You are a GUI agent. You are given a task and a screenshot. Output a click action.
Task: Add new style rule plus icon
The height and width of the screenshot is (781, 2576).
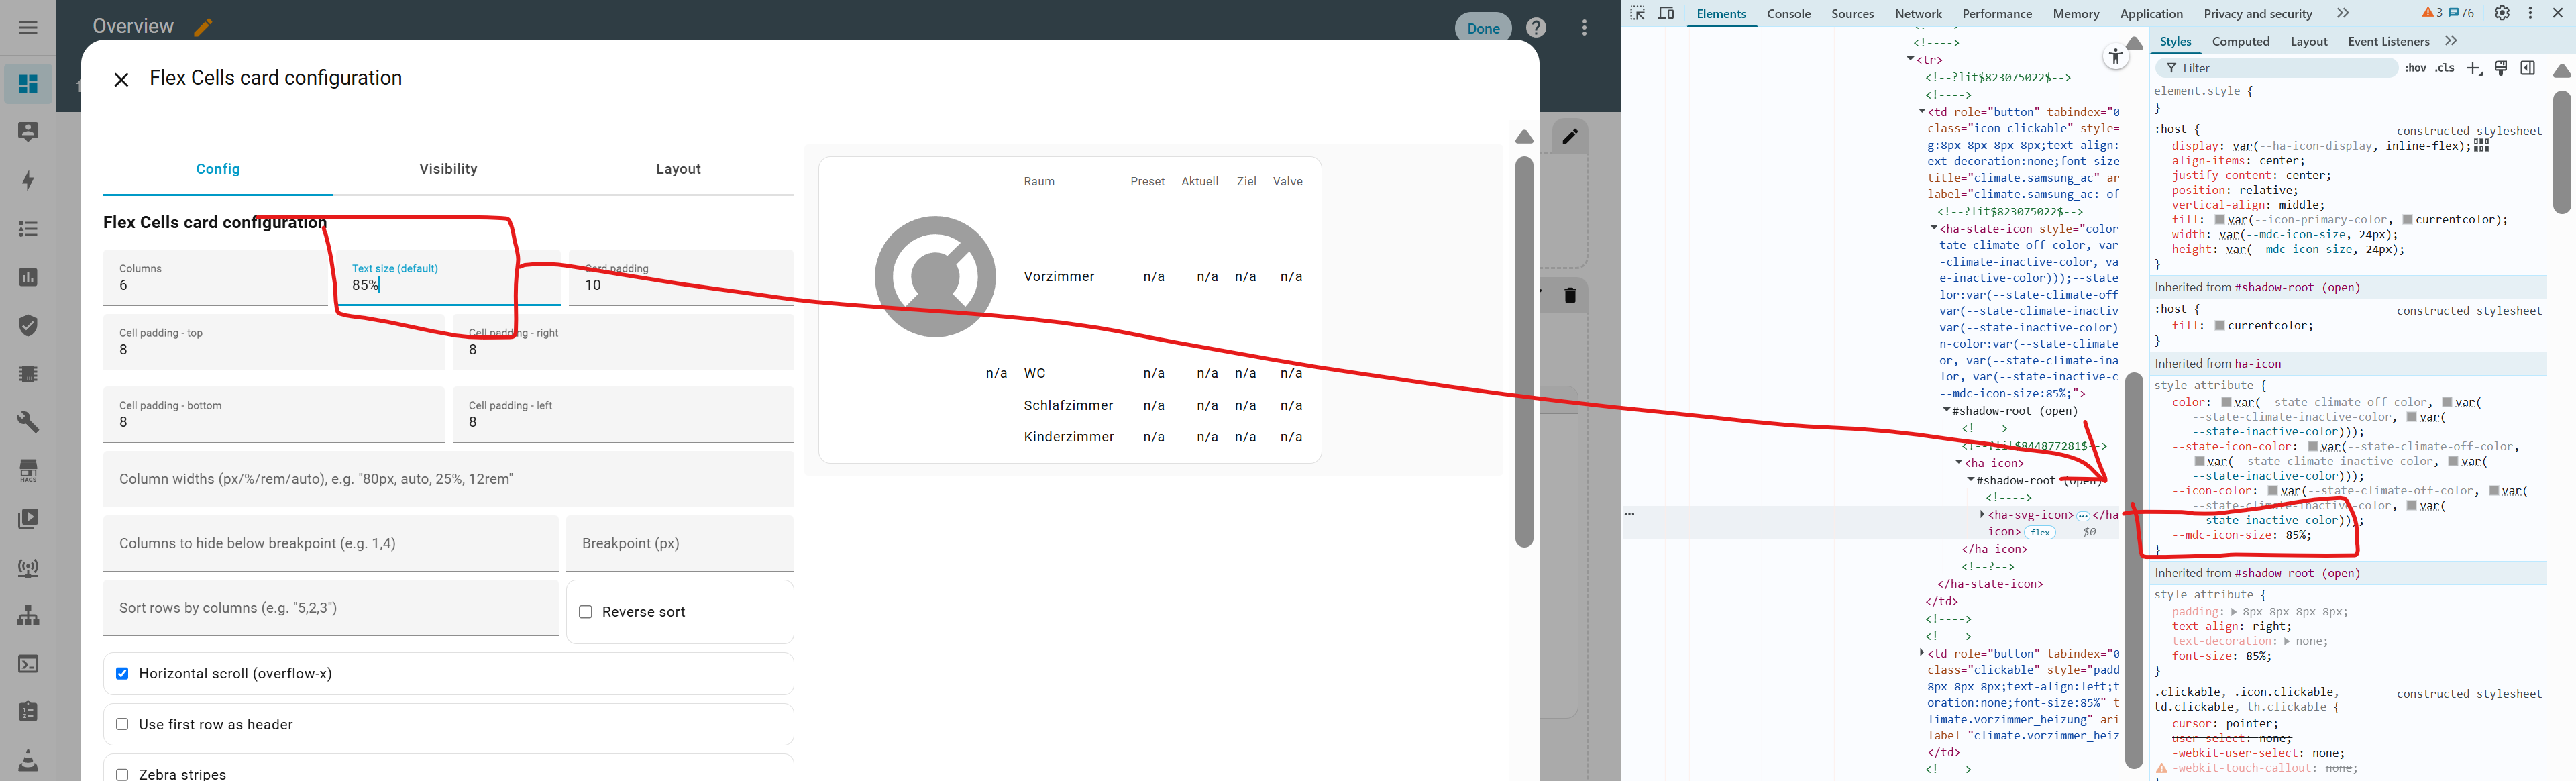click(x=2473, y=68)
